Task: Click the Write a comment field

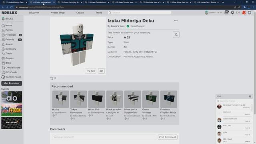Action: pos(104,137)
